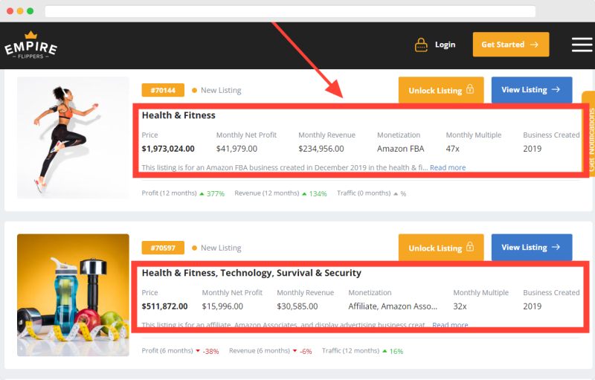Click the $511,872.00 price

pos(164,306)
